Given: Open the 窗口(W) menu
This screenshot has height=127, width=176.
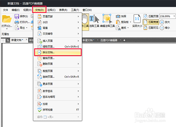Looking at the screenshot, I should click(x=87, y=10).
